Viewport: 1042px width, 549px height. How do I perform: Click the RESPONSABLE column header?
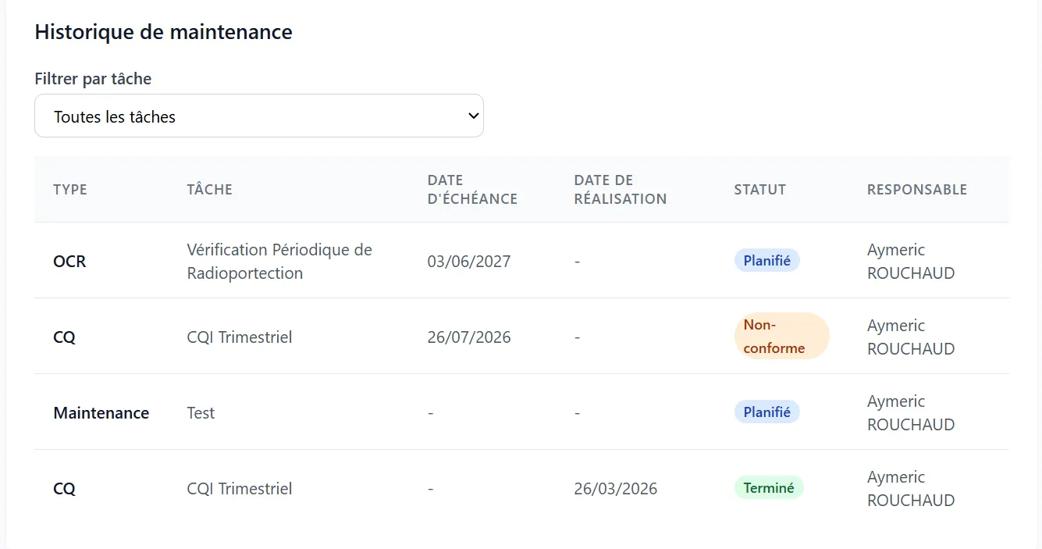(917, 190)
